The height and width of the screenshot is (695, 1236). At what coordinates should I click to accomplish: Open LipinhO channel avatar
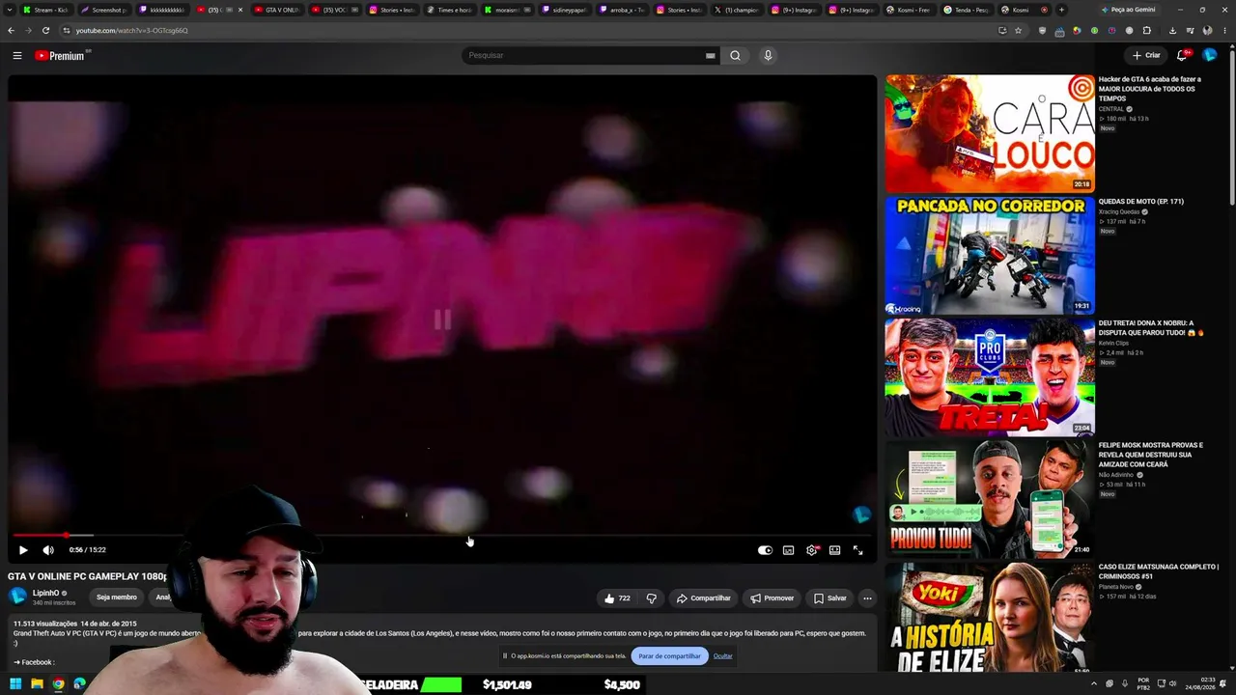[17, 596]
